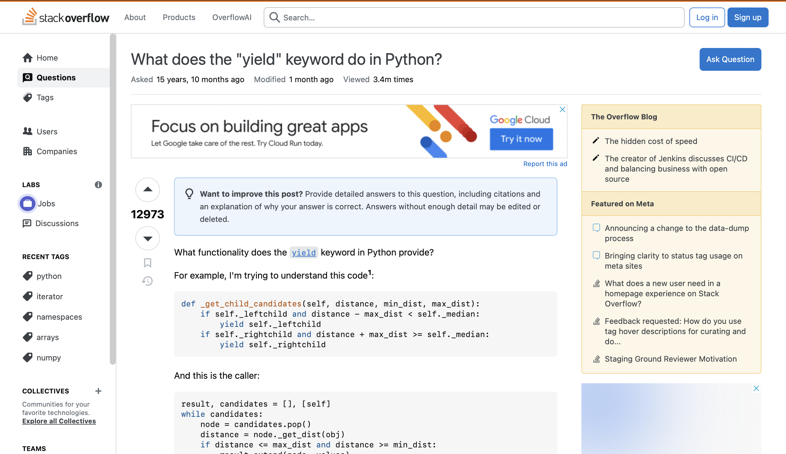The width and height of the screenshot is (786, 454).
Task: Open the Stack Overflow logo homepage
Action: [x=66, y=17]
